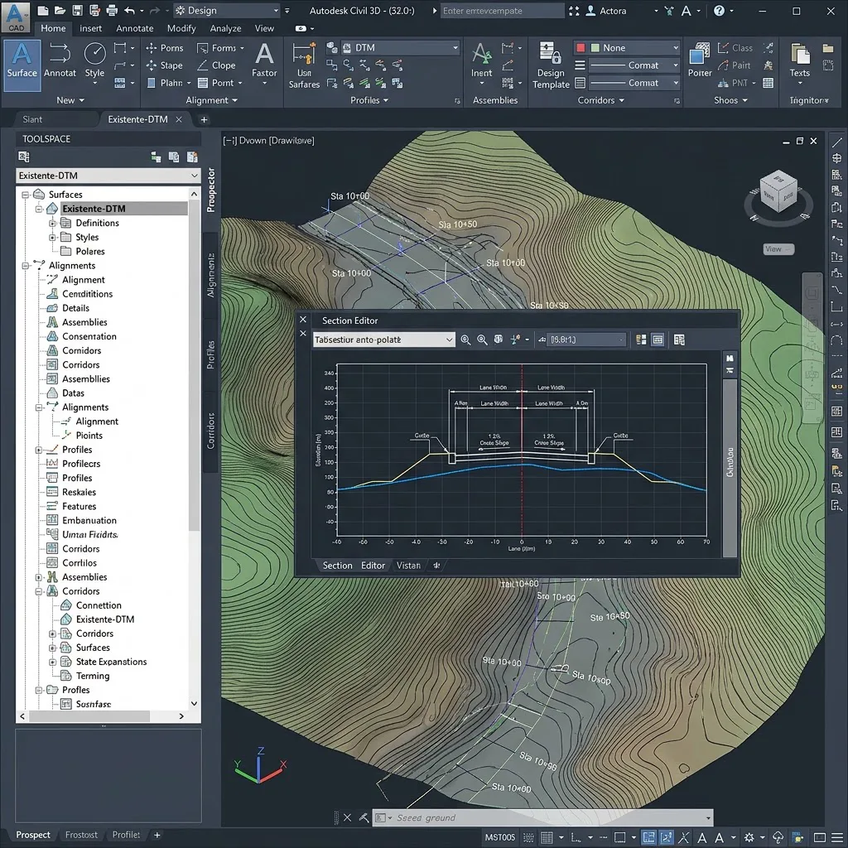Click the Section Editor zoom in icon
This screenshot has height=848, width=848.
point(465,340)
